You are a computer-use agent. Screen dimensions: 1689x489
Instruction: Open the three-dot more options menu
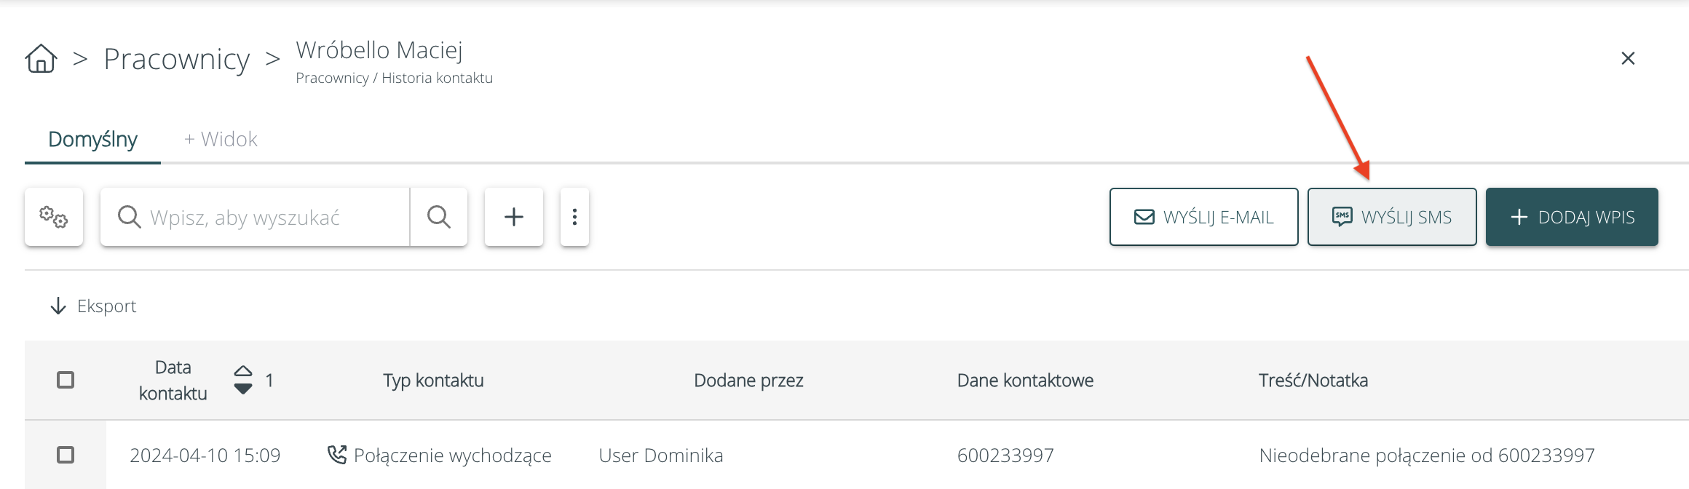574,217
